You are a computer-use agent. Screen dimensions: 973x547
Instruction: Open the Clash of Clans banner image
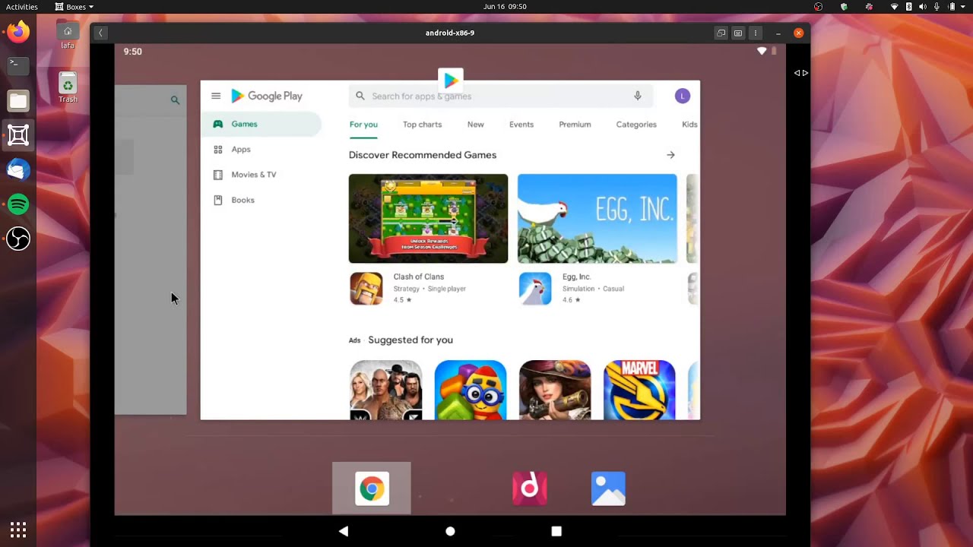[428, 219]
